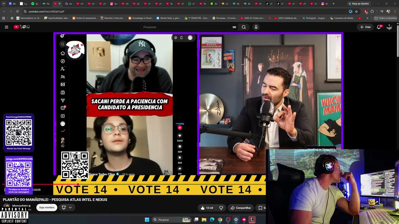Viewport: 399px width, 224px height.
Task: Switch to the WhatsApp browser tab
Action: pos(192,4)
